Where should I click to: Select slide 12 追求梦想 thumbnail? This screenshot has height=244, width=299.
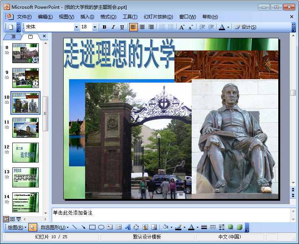pos(26,153)
